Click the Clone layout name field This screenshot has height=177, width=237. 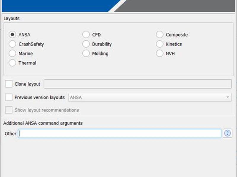[x=138, y=84]
